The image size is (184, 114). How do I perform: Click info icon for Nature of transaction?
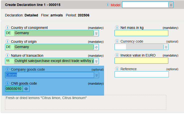point(7,56)
